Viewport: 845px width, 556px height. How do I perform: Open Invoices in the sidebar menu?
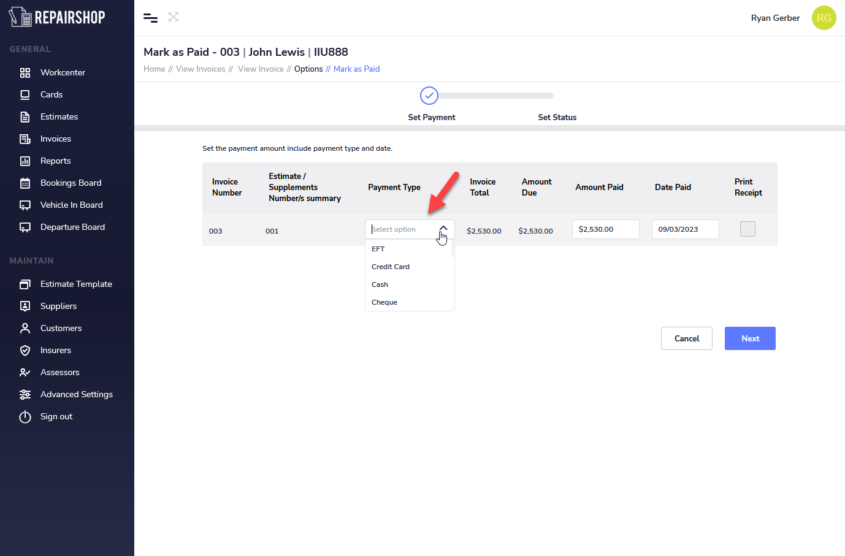click(56, 139)
